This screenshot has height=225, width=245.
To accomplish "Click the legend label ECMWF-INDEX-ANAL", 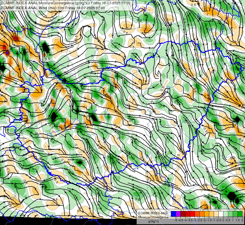I will tap(154, 213).
